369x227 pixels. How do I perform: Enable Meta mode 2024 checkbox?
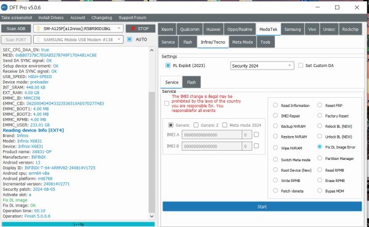(x=224, y=125)
